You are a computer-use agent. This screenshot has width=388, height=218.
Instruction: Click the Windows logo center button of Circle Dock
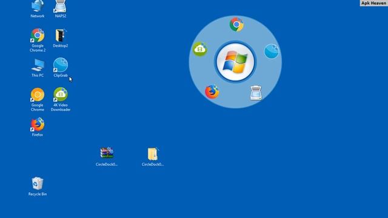[235, 62]
